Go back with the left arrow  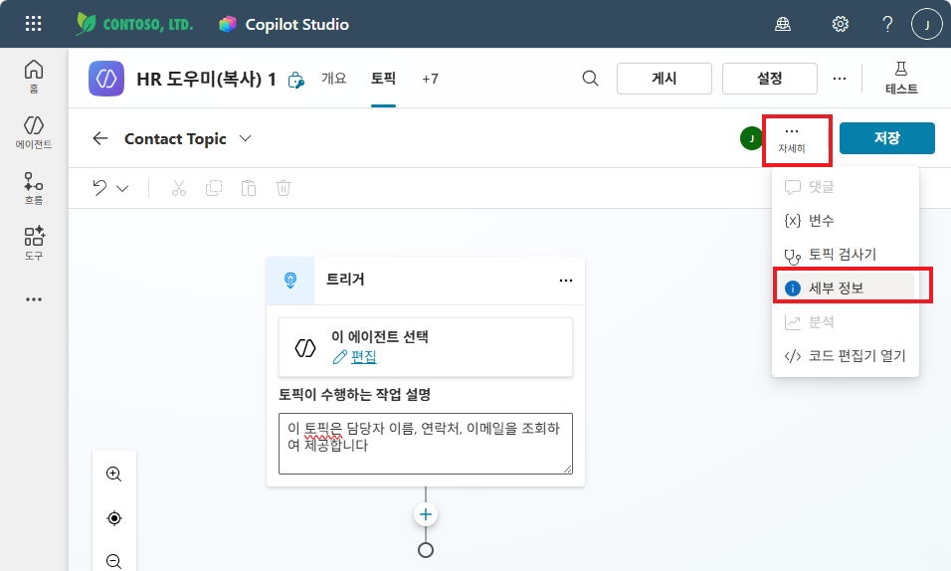(100, 138)
